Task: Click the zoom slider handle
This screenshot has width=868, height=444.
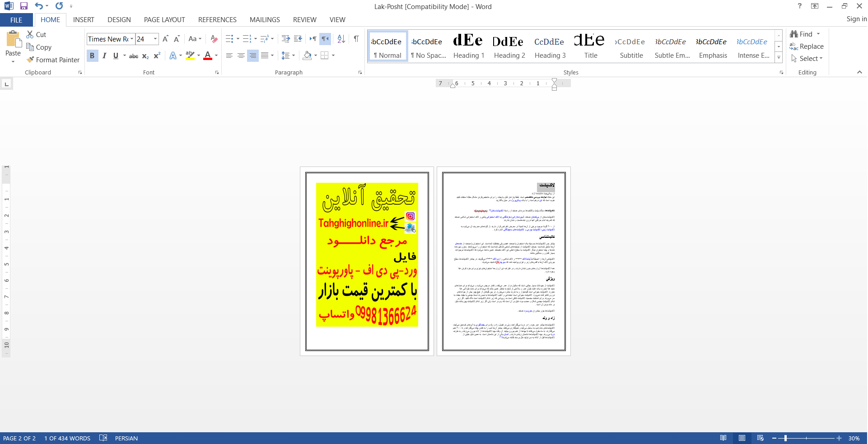Action: tap(786, 438)
